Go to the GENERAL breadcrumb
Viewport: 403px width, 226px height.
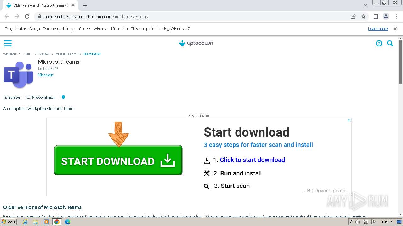[x=44, y=54]
